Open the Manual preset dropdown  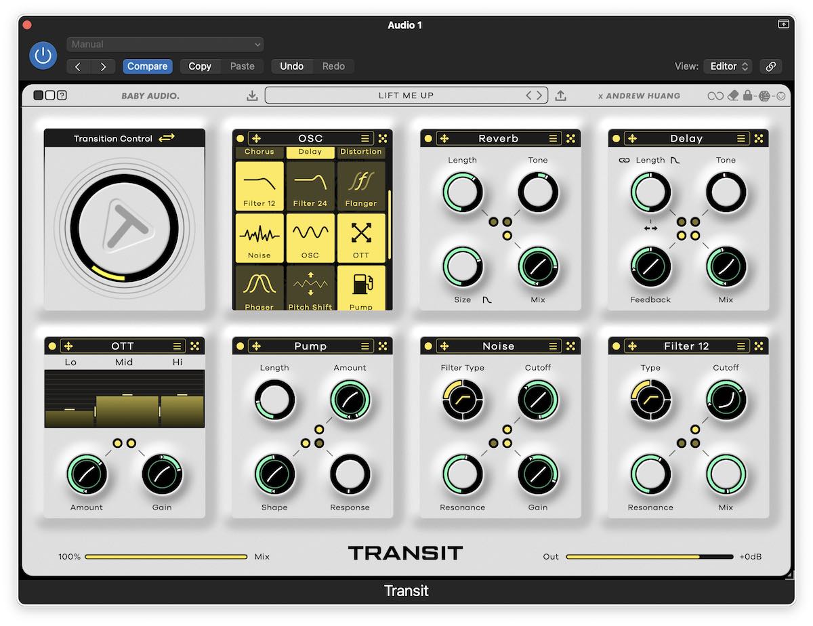(165, 45)
